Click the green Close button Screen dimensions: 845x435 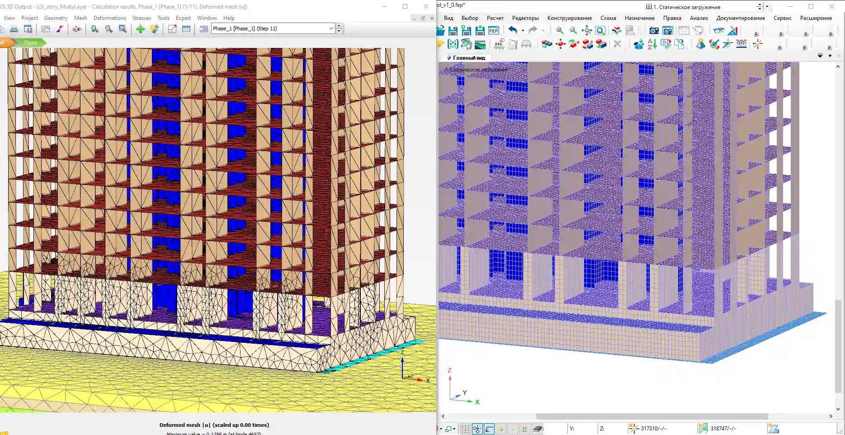(x=30, y=43)
